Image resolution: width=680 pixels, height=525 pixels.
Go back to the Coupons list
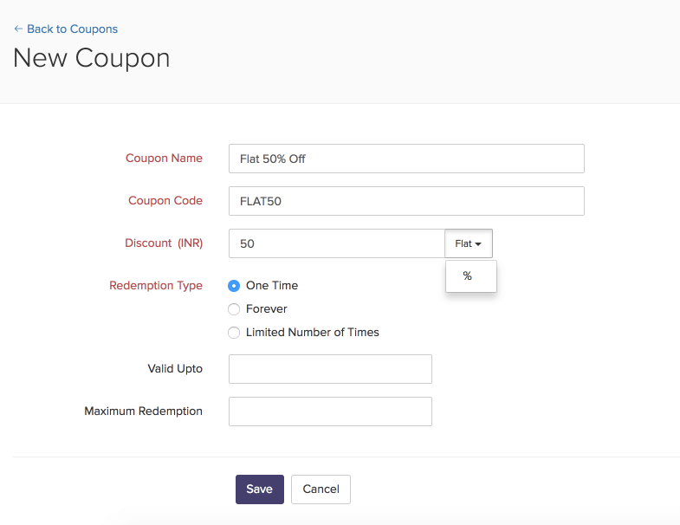66,29
